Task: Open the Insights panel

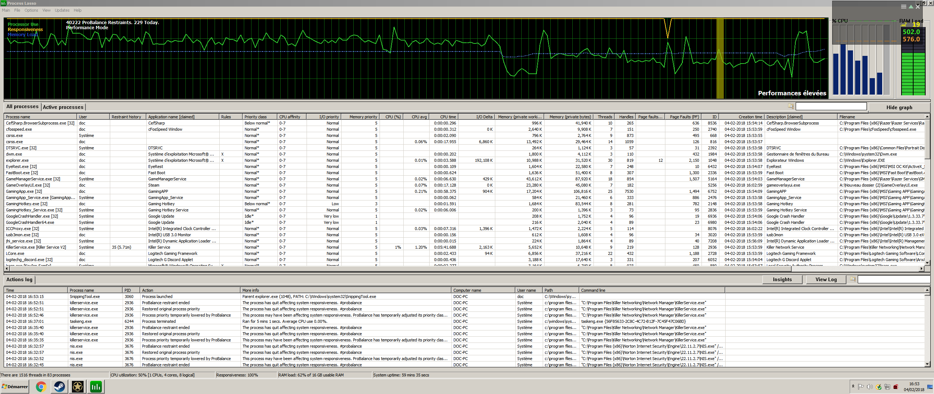Action: [x=782, y=280]
